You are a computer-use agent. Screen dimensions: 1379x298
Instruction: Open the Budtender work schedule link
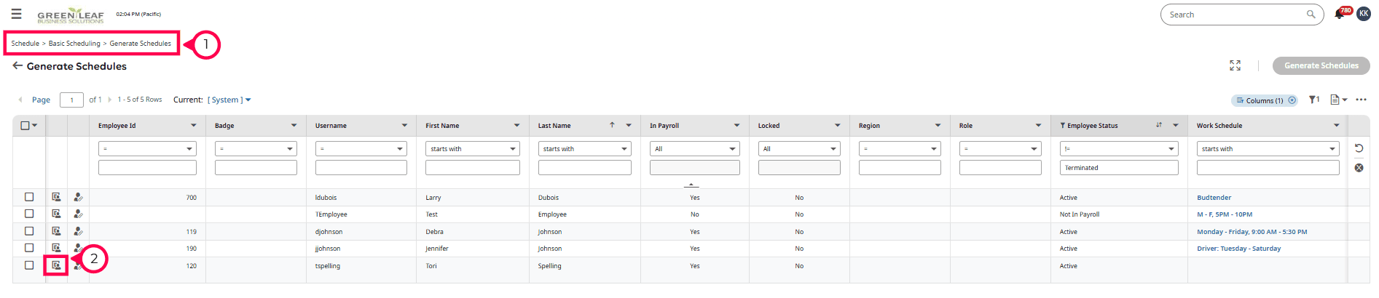(1214, 198)
